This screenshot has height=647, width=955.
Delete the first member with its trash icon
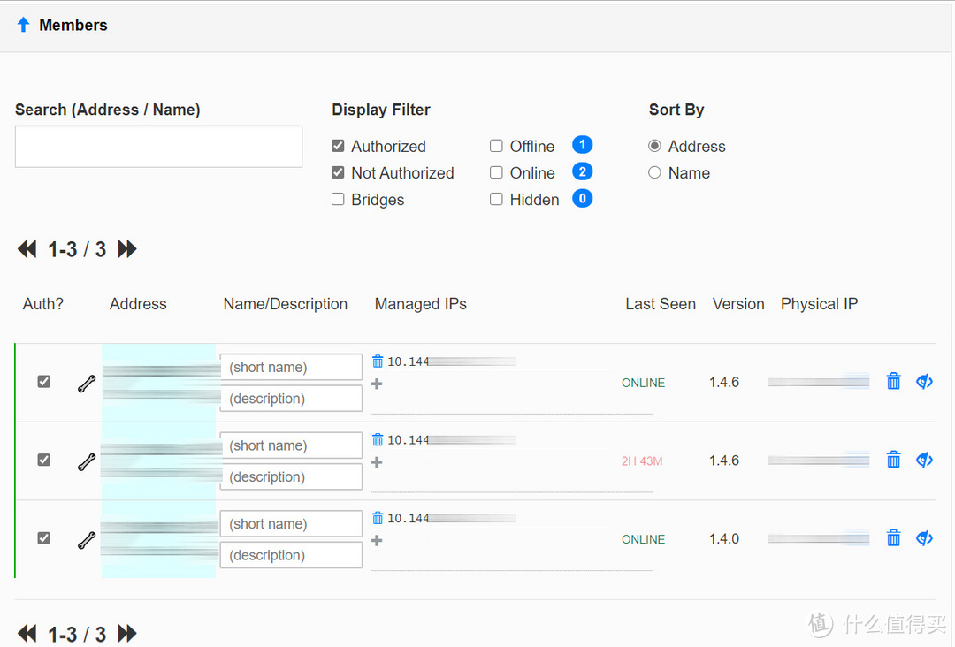[893, 381]
